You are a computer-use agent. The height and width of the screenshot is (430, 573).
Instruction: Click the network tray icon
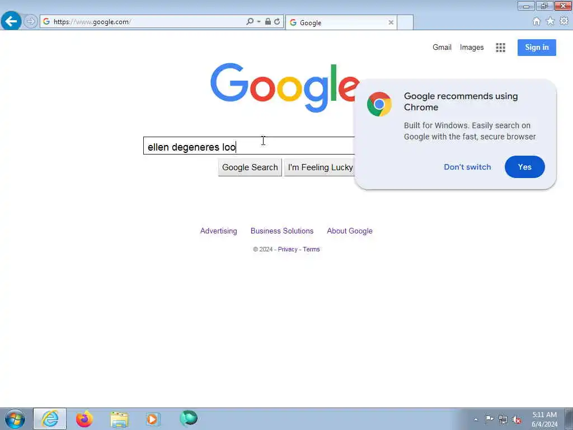pos(503,419)
